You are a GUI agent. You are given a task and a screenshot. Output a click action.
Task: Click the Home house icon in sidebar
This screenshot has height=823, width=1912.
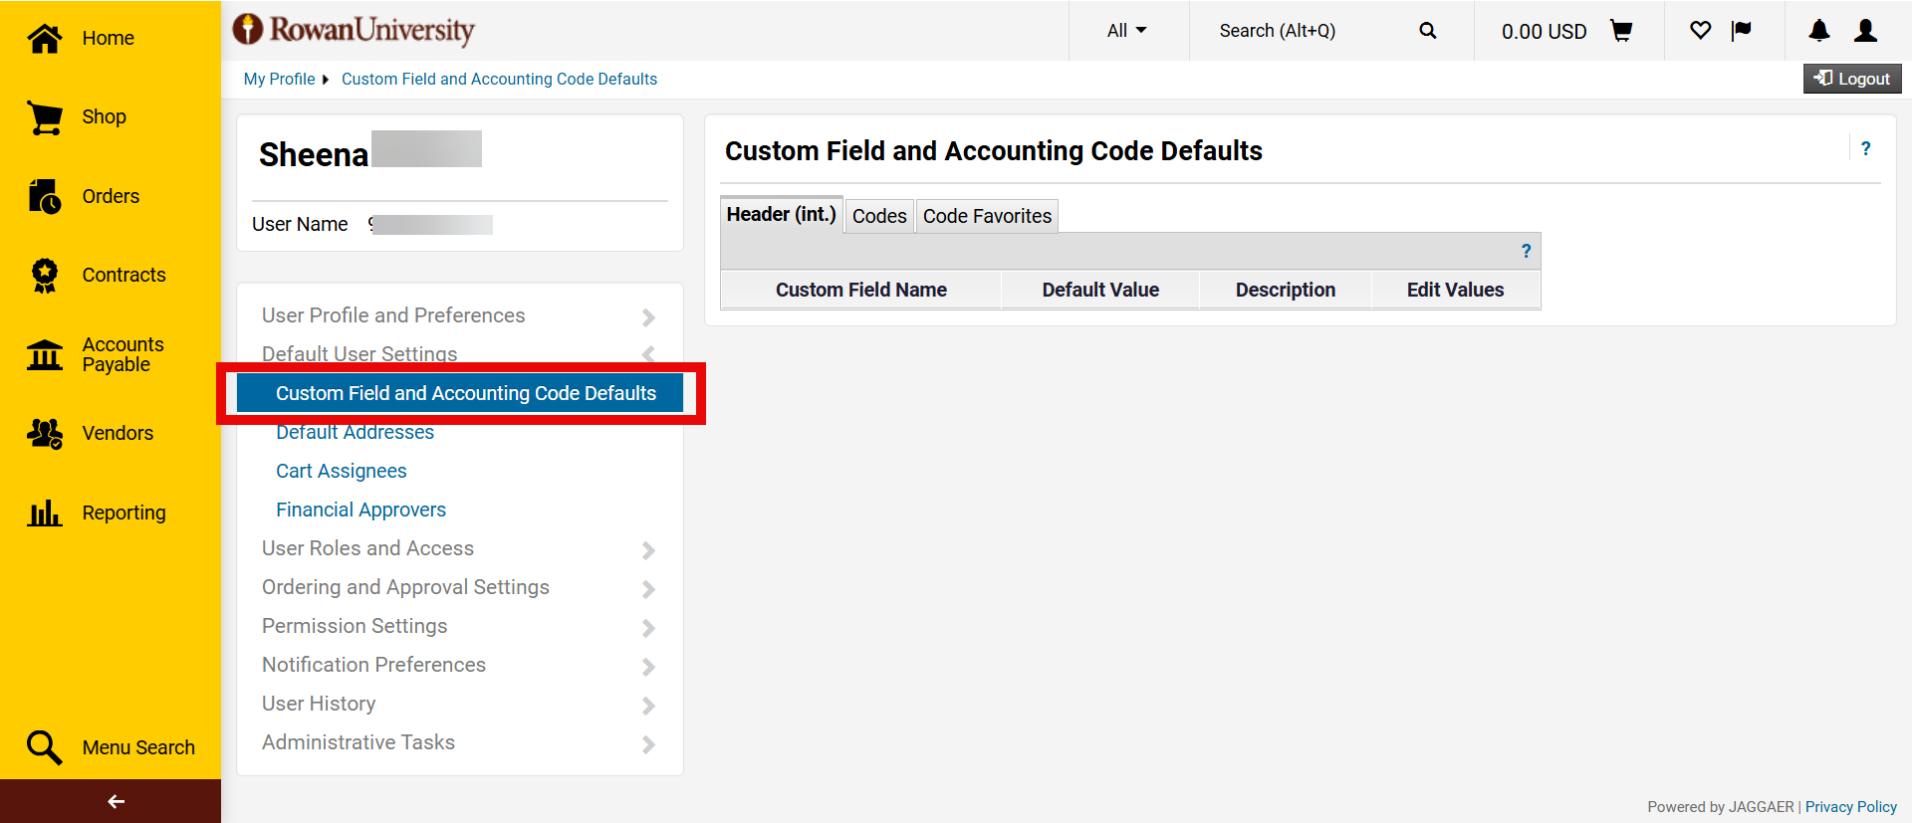click(x=45, y=38)
